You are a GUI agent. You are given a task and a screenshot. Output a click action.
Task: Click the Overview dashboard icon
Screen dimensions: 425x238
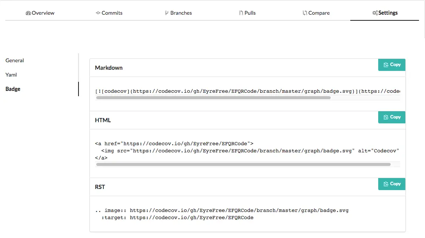(28, 13)
